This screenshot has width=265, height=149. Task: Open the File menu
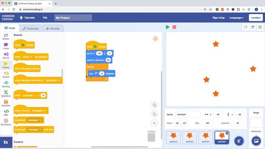click(45, 18)
